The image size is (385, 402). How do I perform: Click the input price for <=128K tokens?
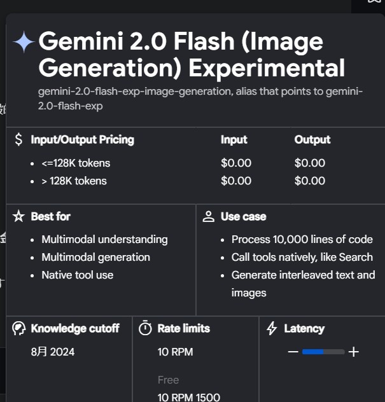(236, 163)
